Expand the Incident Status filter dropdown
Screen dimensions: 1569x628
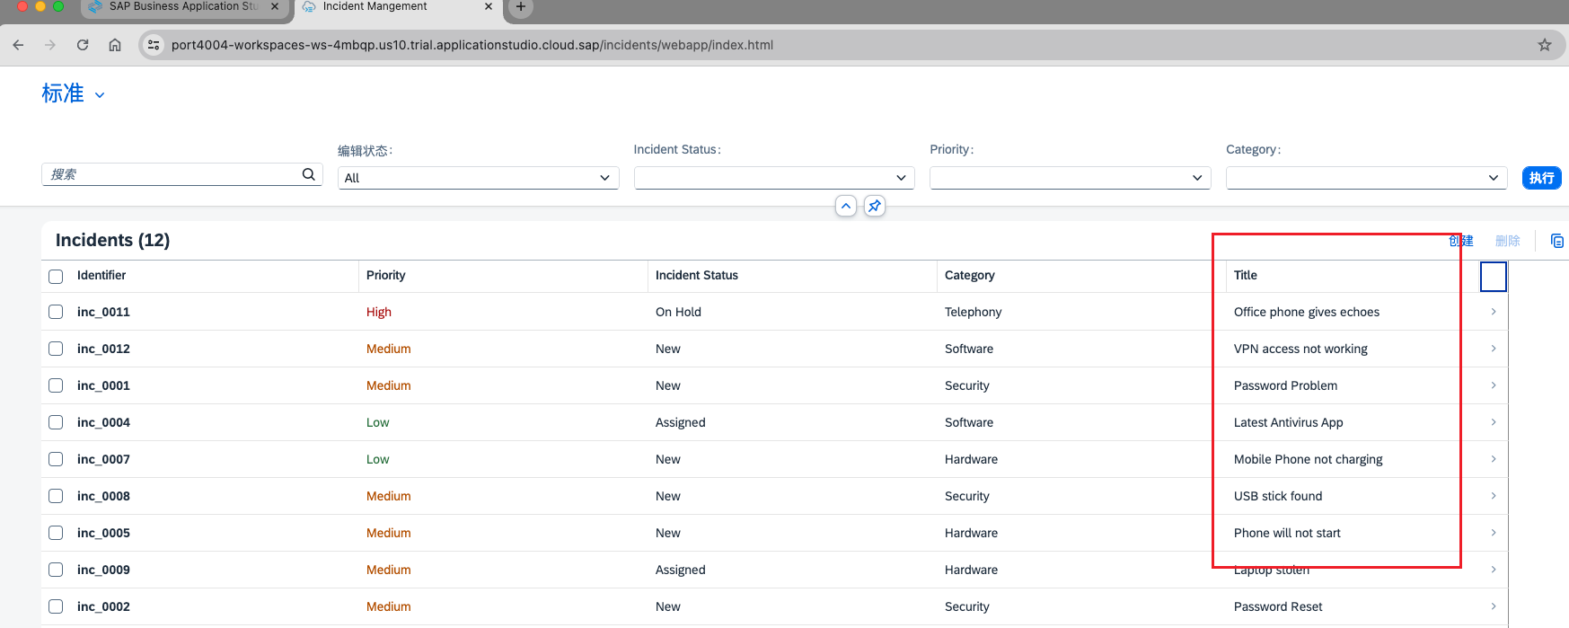click(x=900, y=178)
